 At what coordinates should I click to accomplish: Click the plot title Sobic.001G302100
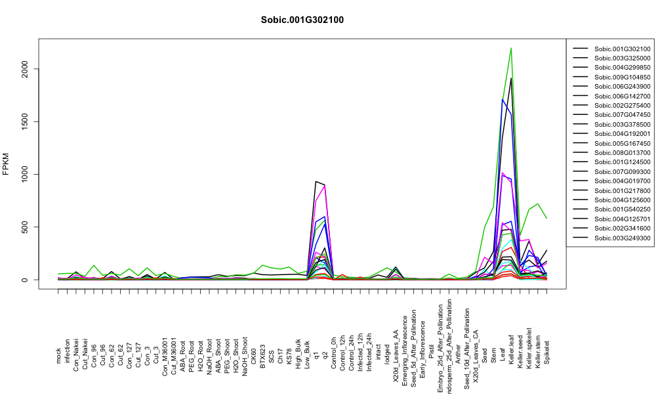tap(302, 20)
